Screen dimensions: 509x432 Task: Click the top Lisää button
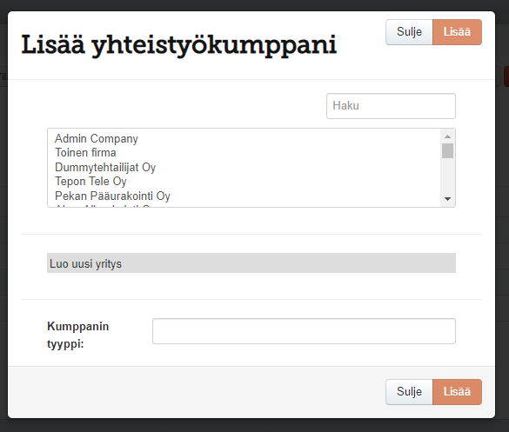click(457, 32)
